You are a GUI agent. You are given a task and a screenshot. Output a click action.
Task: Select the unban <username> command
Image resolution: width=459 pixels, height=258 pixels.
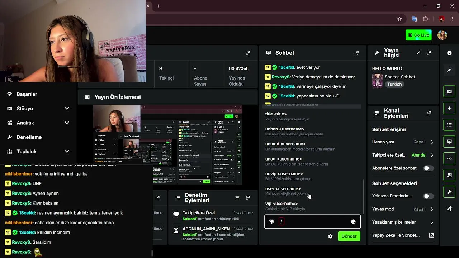pos(312,132)
